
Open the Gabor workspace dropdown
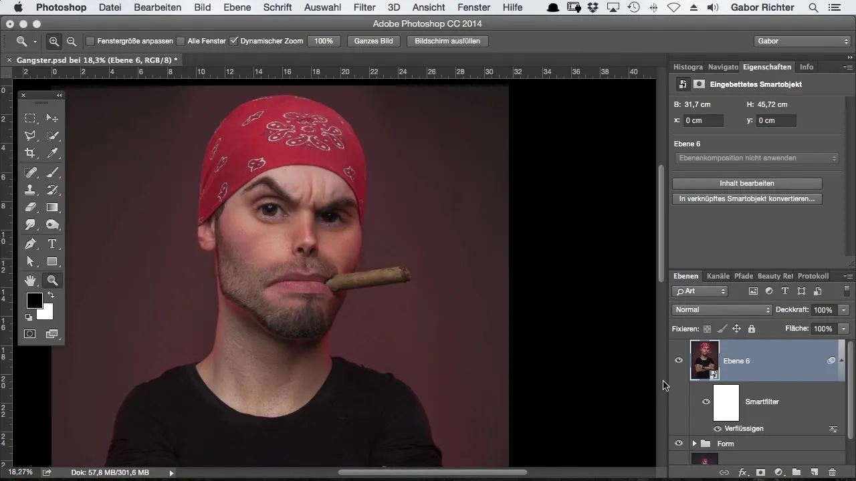(x=802, y=41)
